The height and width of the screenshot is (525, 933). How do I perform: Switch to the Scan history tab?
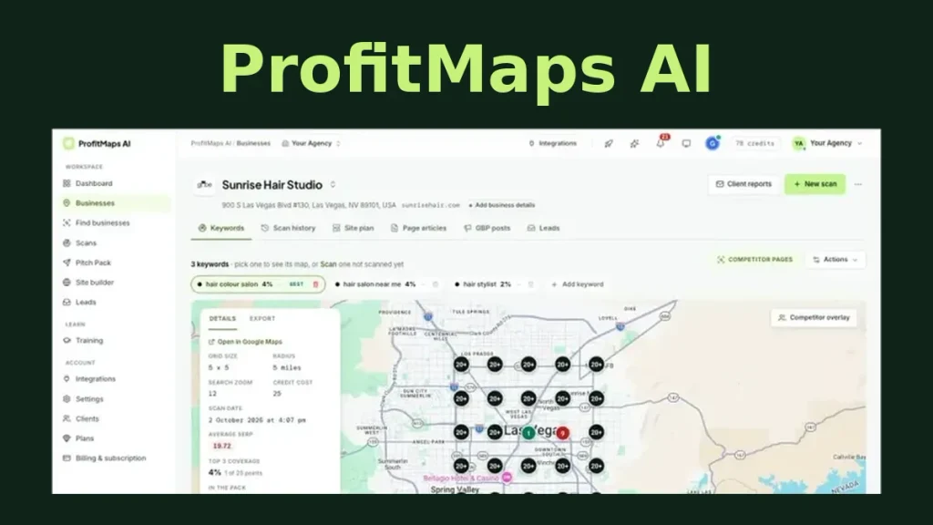[x=289, y=228]
